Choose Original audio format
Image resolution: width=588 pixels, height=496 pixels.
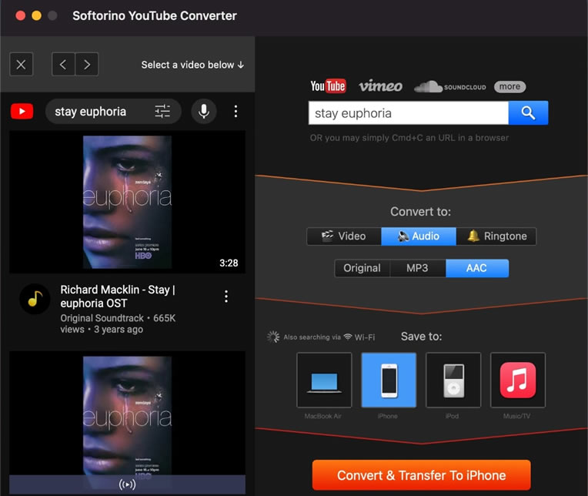point(362,268)
